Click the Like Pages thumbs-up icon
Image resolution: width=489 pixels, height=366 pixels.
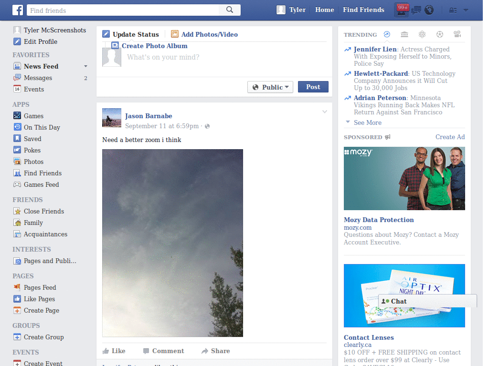pyautogui.click(x=17, y=299)
